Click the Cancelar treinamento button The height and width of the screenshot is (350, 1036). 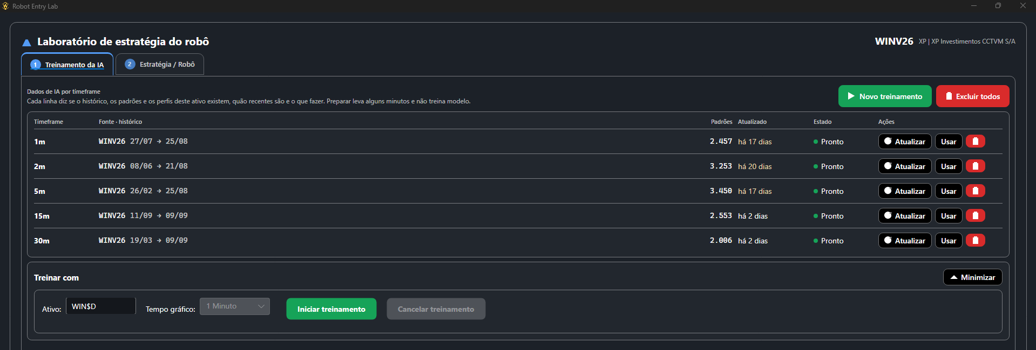click(436, 309)
